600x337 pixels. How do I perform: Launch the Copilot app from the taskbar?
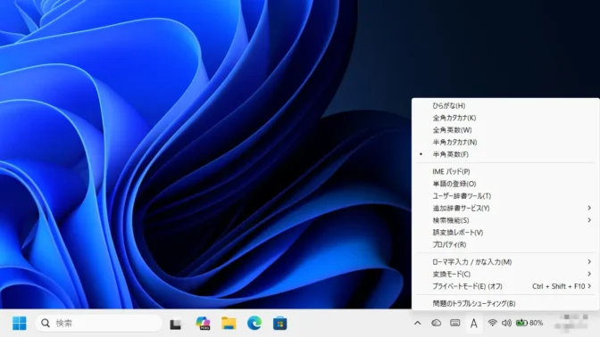[x=203, y=324]
